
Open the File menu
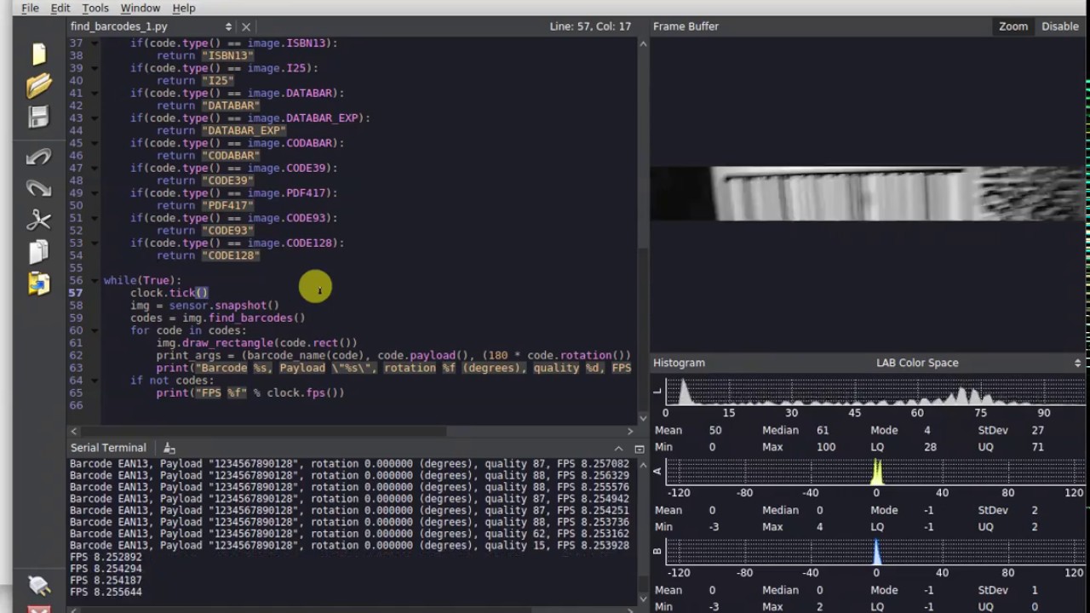(x=30, y=8)
